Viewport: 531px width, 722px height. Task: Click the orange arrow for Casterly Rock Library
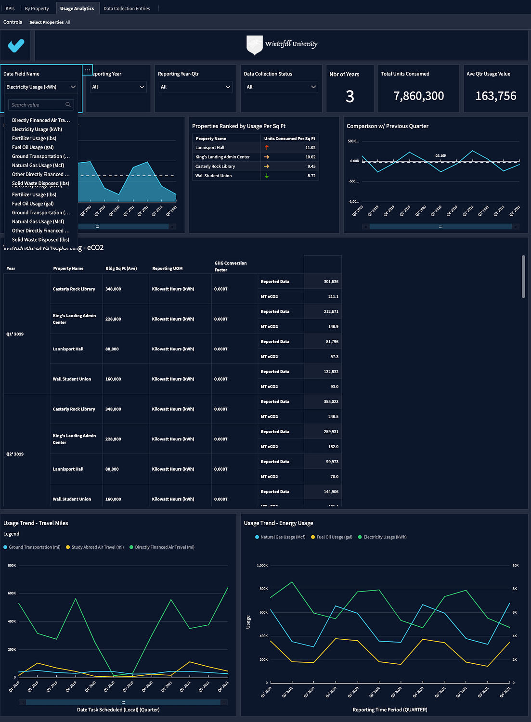[x=267, y=167]
